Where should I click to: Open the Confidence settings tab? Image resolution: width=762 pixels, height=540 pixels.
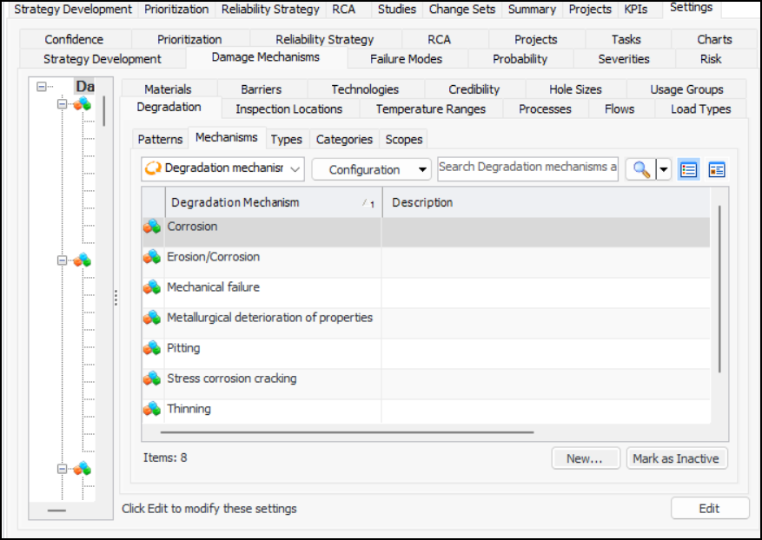pos(74,39)
